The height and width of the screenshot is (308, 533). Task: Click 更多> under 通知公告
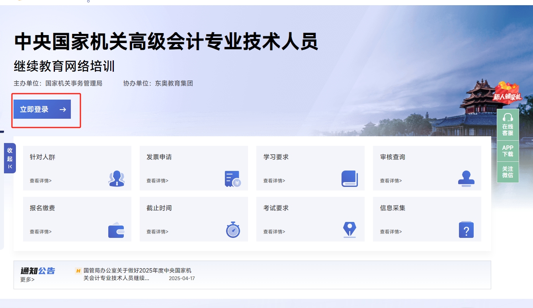pyautogui.click(x=27, y=279)
